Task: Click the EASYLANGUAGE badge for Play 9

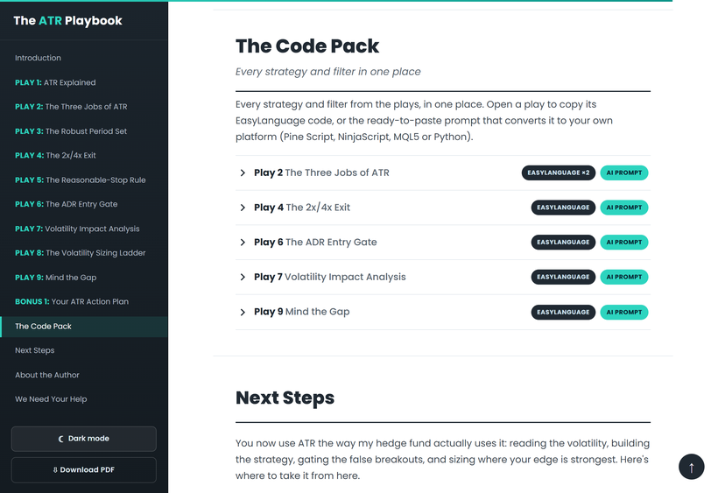Action: (x=563, y=313)
